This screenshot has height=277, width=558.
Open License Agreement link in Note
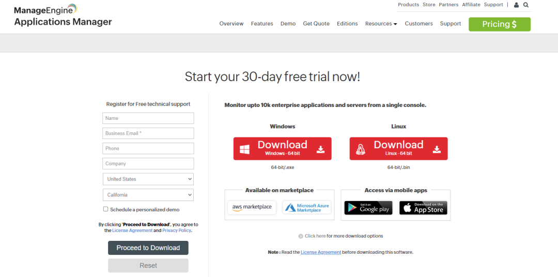[x=321, y=252]
